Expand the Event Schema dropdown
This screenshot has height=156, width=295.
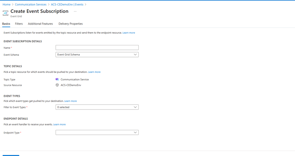(x=97, y=54)
